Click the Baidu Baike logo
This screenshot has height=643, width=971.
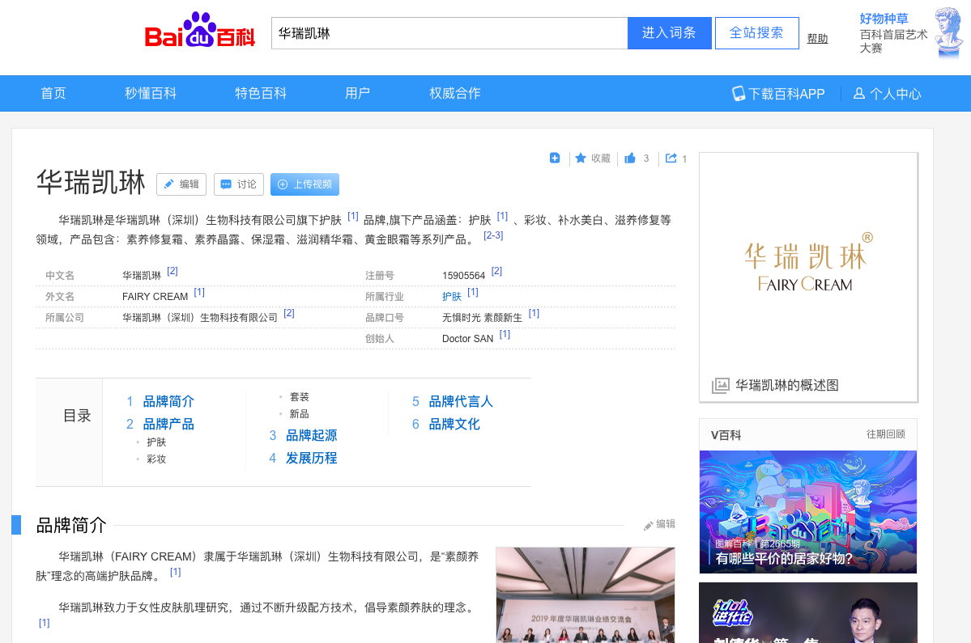[x=199, y=30]
